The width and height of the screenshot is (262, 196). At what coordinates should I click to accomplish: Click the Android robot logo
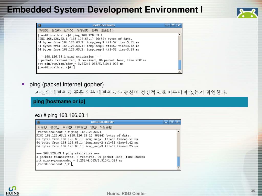[x=247, y=13]
